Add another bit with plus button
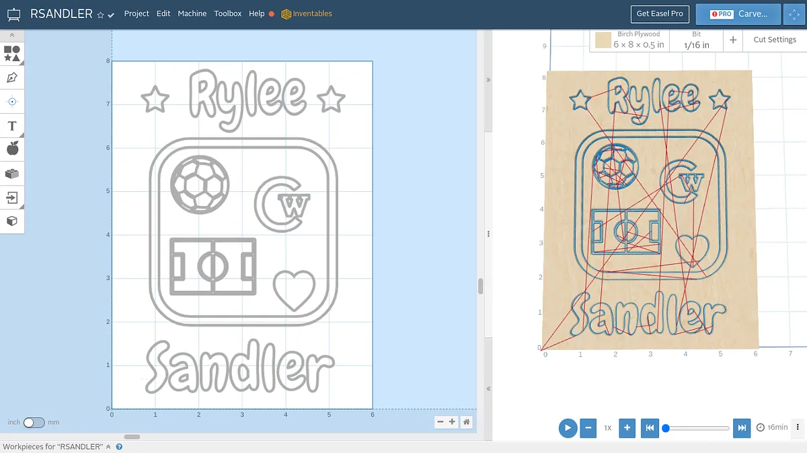The image size is (807, 453). tap(733, 40)
